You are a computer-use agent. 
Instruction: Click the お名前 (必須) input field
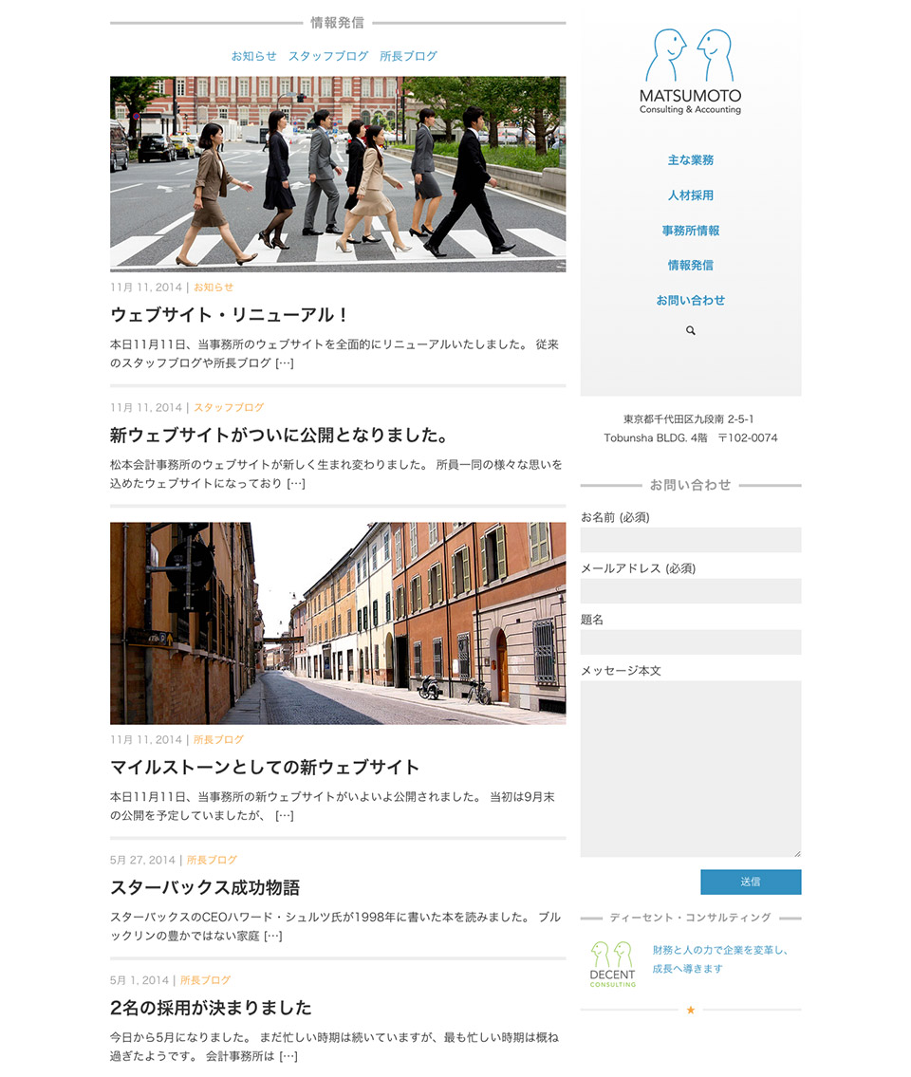(691, 540)
